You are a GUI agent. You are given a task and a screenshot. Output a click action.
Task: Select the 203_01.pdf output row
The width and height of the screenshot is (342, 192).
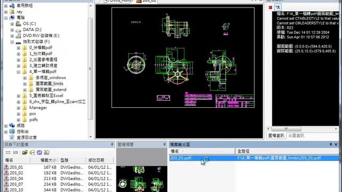[254, 158]
